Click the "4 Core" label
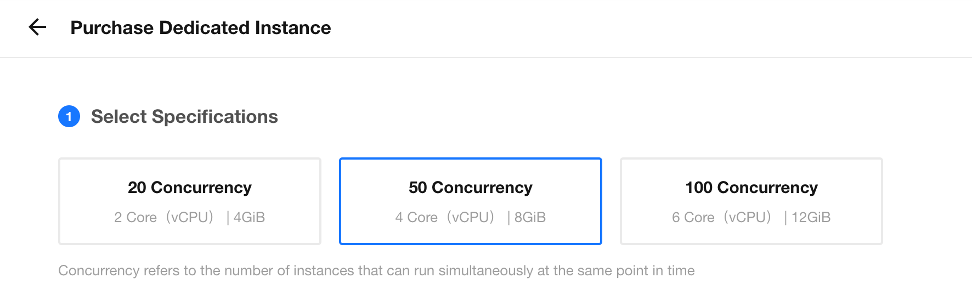This screenshot has height=306, width=972. coord(416,218)
